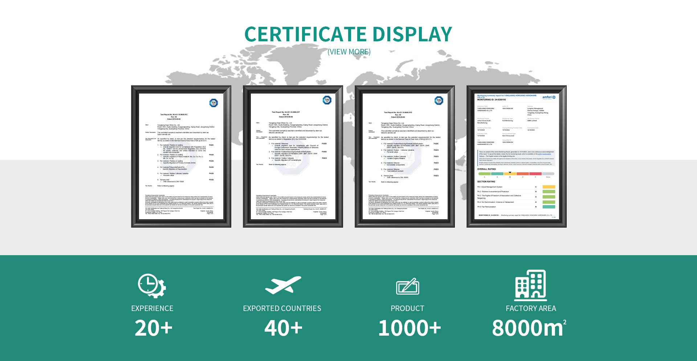The width and height of the screenshot is (697, 361).
Task: Click TÜV logo on test report ending 01C
Action: 213,103
